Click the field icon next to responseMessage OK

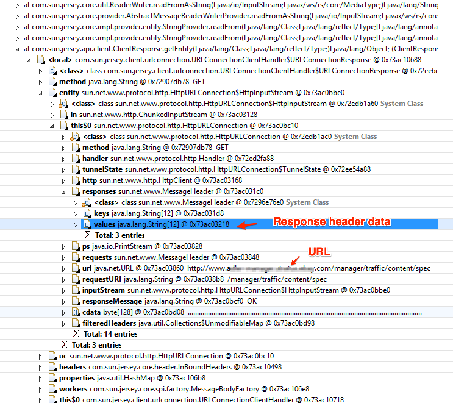[x=75, y=301]
